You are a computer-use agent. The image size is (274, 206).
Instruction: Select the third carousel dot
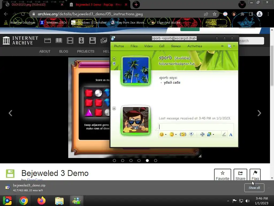[131, 160]
